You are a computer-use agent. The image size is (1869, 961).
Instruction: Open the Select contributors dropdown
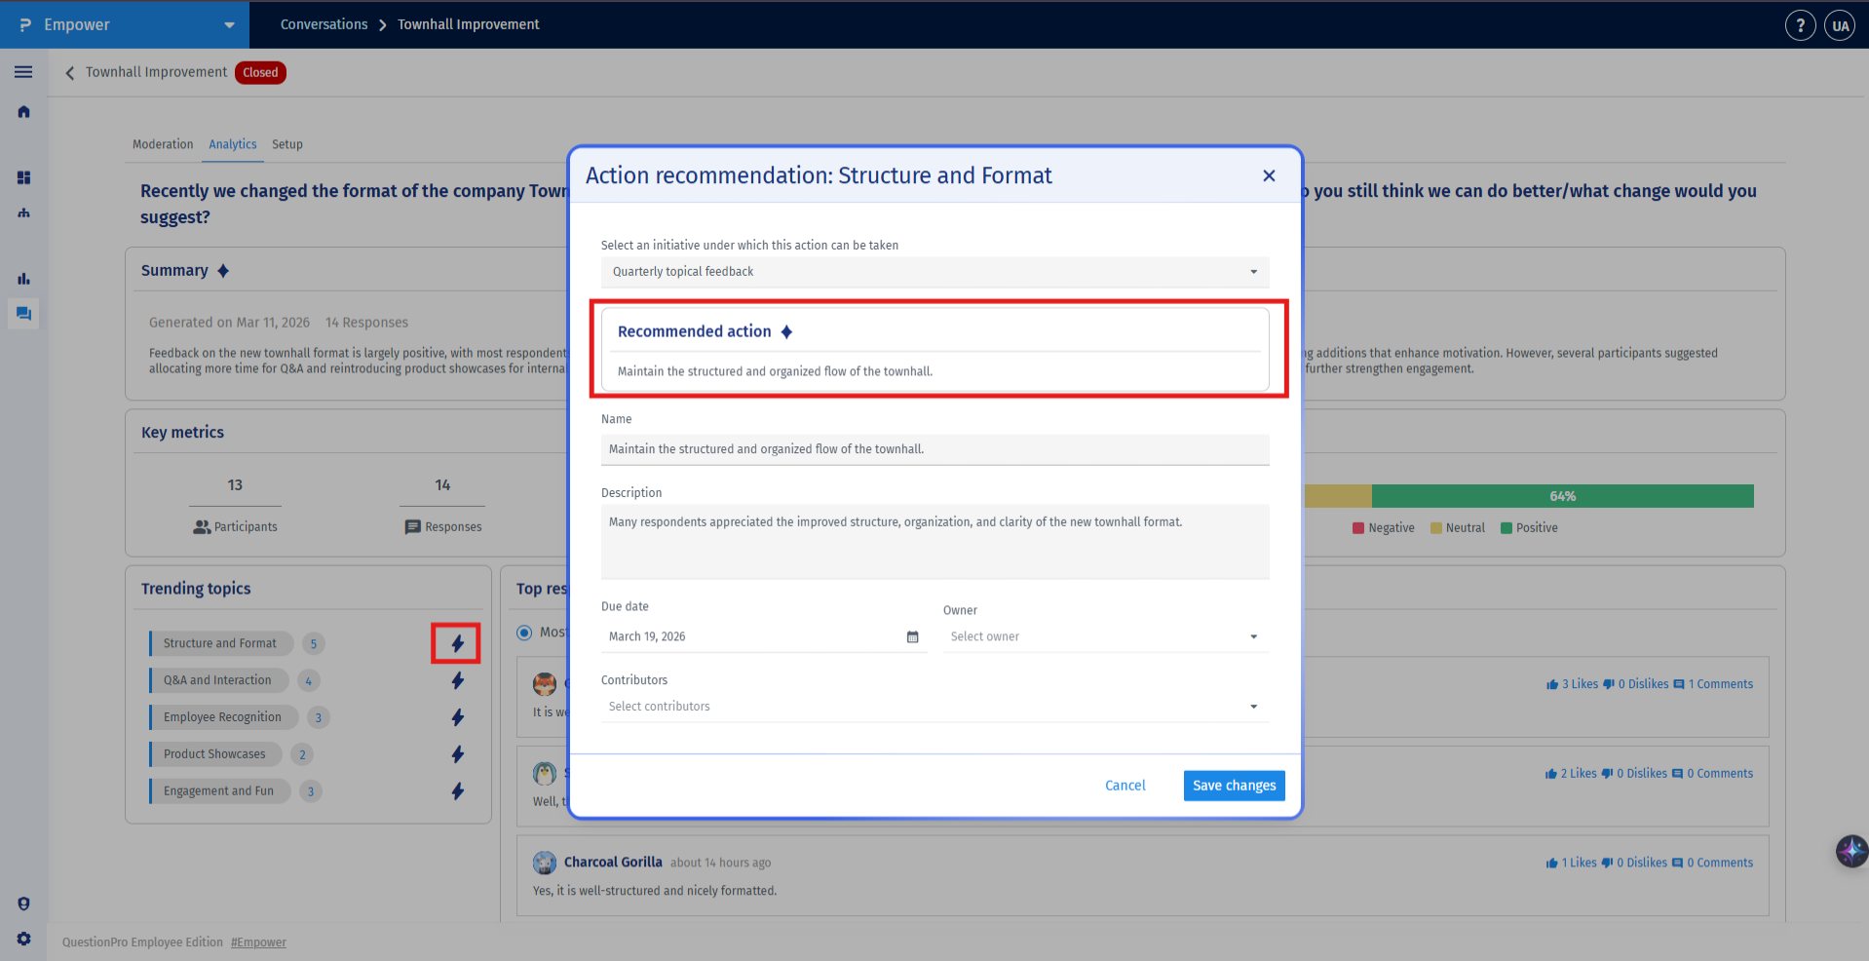click(x=934, y=707)
